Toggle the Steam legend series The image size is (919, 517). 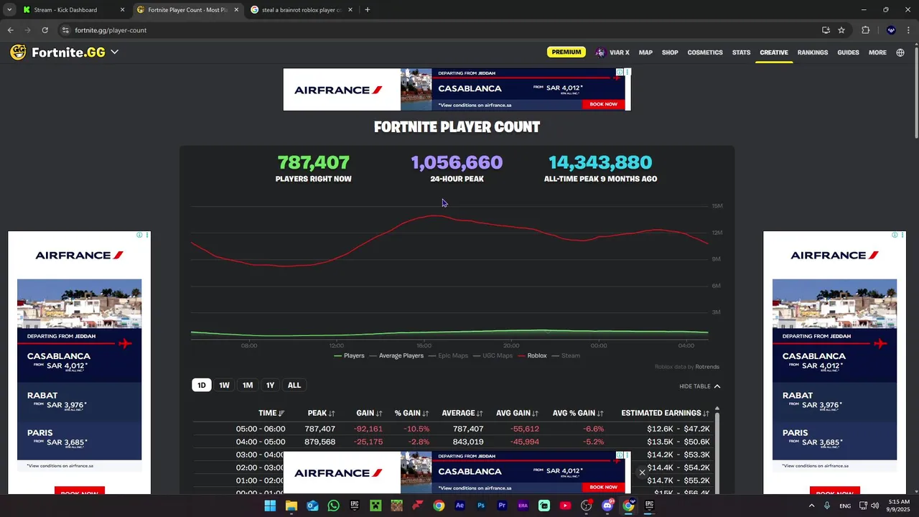(x=566, y=355)
